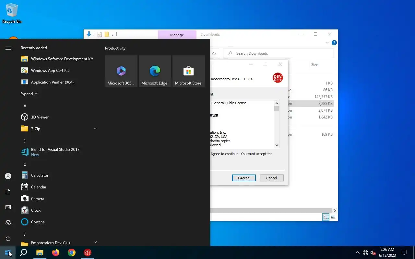Launch Blend for Visual Studio 2017
415x259 pixels.
pyautogui.click(x=58, y=152)
